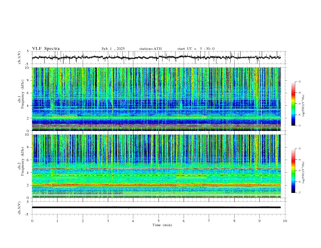Click the "5" tick on ch.1(V) axis
Screen dimensions: 321x248
[x=28, y=51]
